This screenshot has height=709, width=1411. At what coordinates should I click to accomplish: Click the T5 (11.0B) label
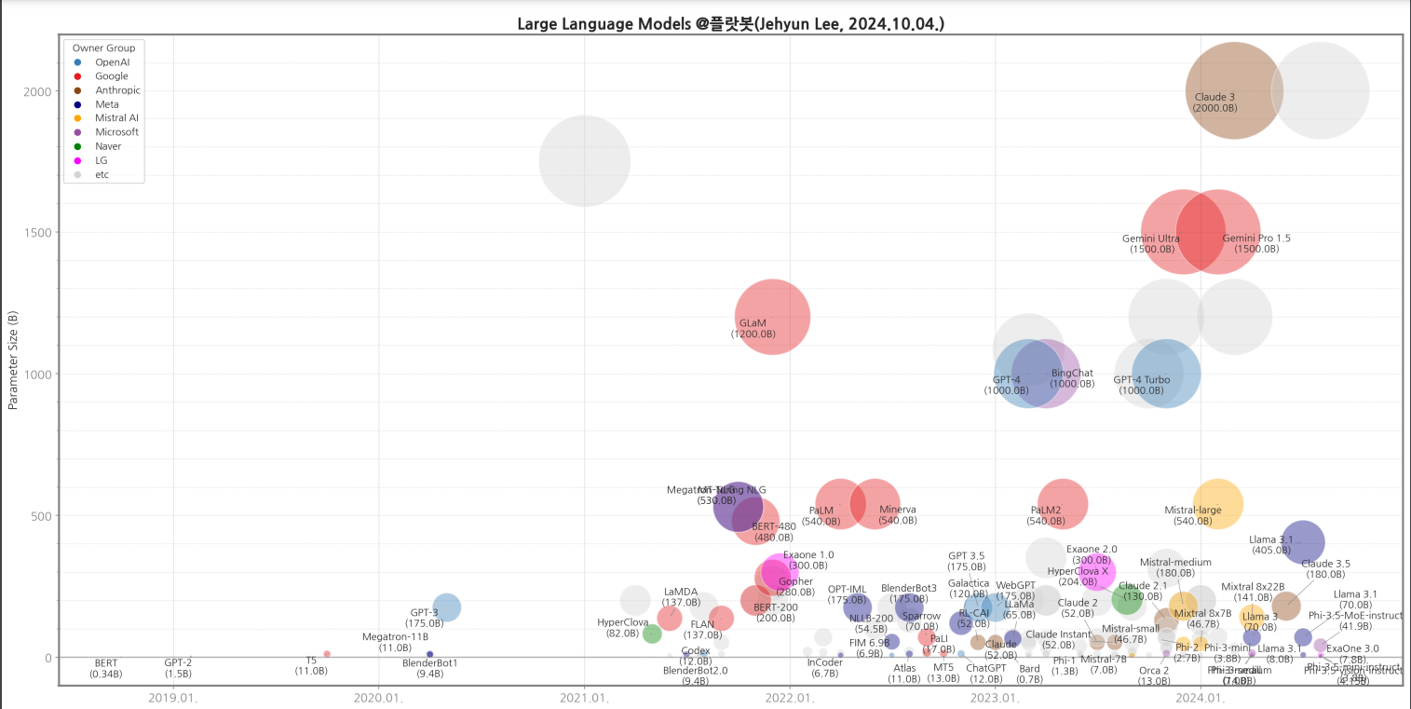click(311, 665)
